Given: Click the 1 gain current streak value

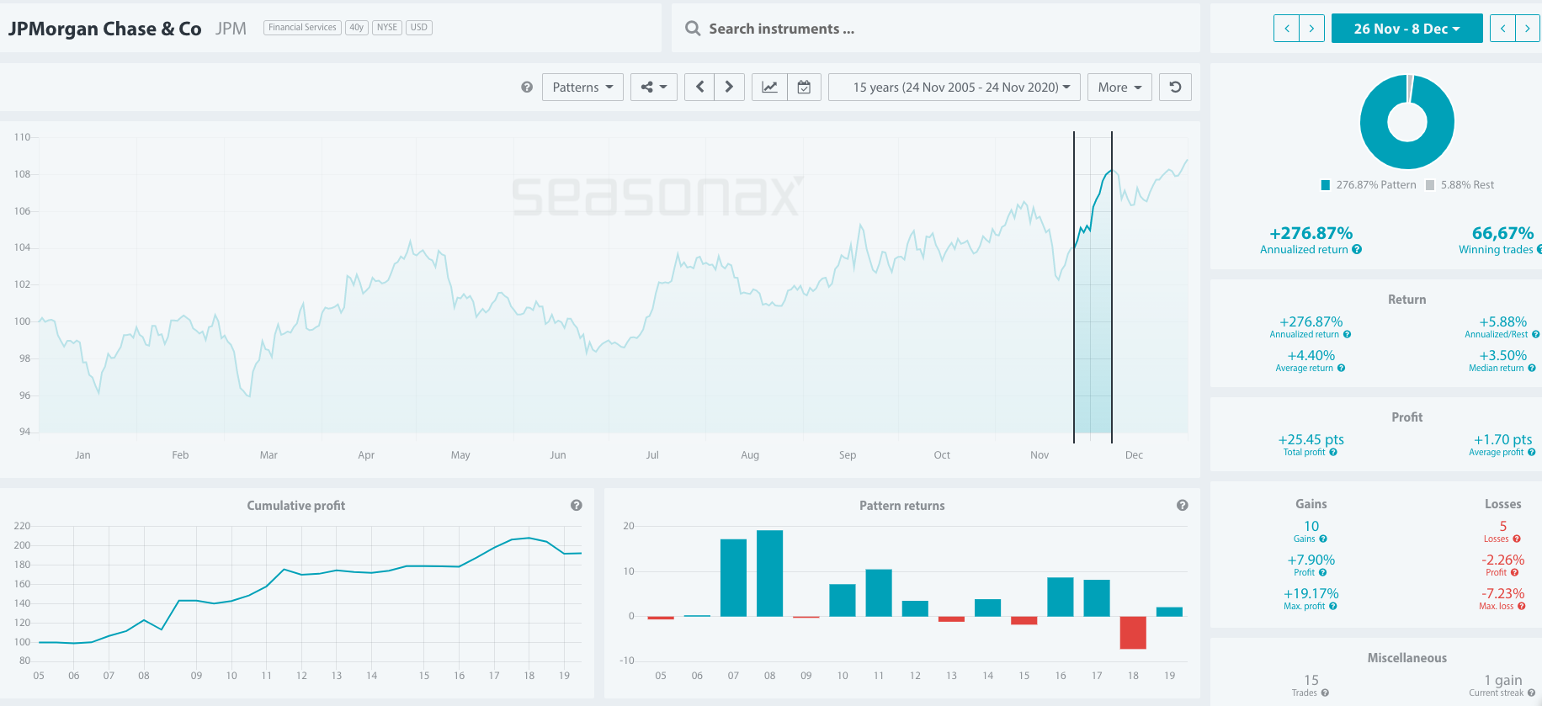Looking at the screenshot, I should coord(1502,680).
